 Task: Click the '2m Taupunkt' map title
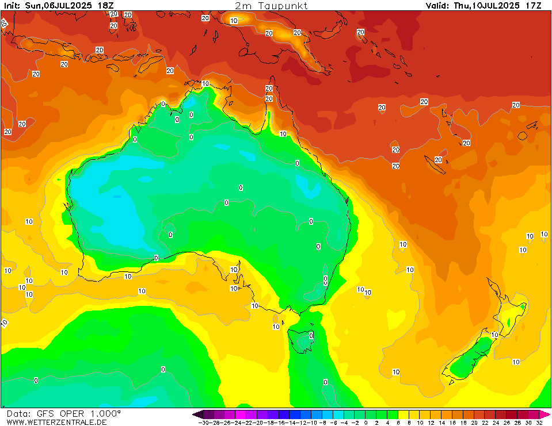coord(271,5)
